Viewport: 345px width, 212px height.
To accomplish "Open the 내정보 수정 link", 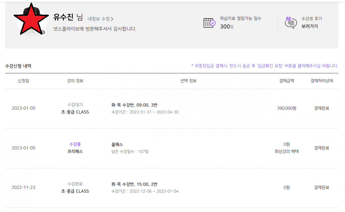I will (x=99, y=19).
